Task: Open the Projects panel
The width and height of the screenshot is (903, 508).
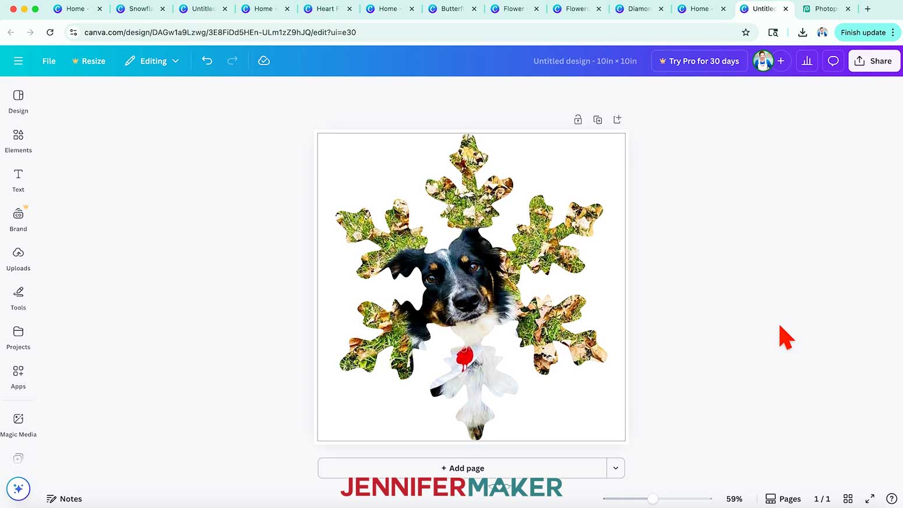Action: [x=18, y=338]
